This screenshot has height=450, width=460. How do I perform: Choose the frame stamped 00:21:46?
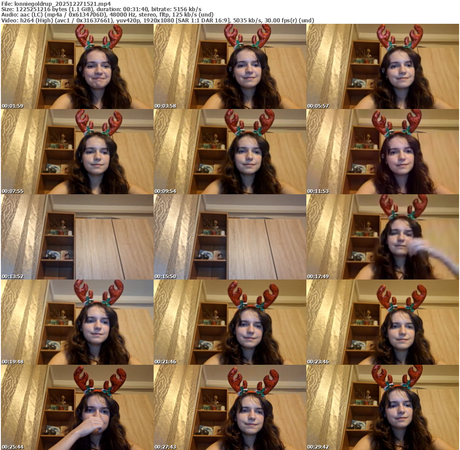coord(230,322)
